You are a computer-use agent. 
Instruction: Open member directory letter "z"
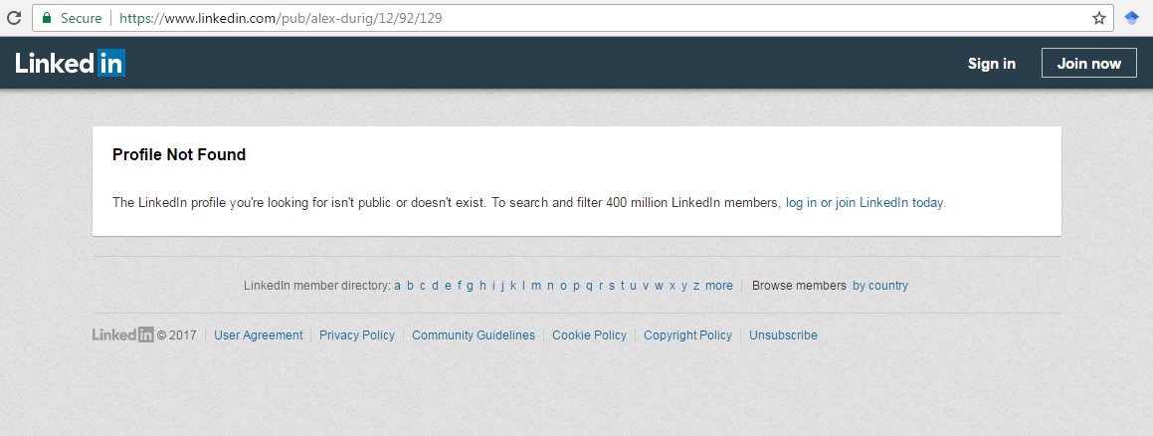click(x=696, y=286)
